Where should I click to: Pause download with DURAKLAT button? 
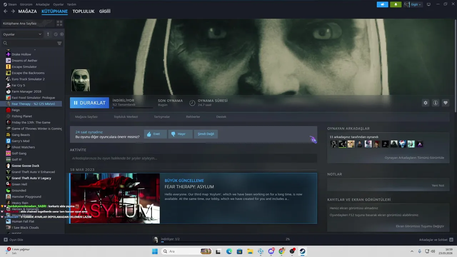pyautogui.click(x=89, y=103)
